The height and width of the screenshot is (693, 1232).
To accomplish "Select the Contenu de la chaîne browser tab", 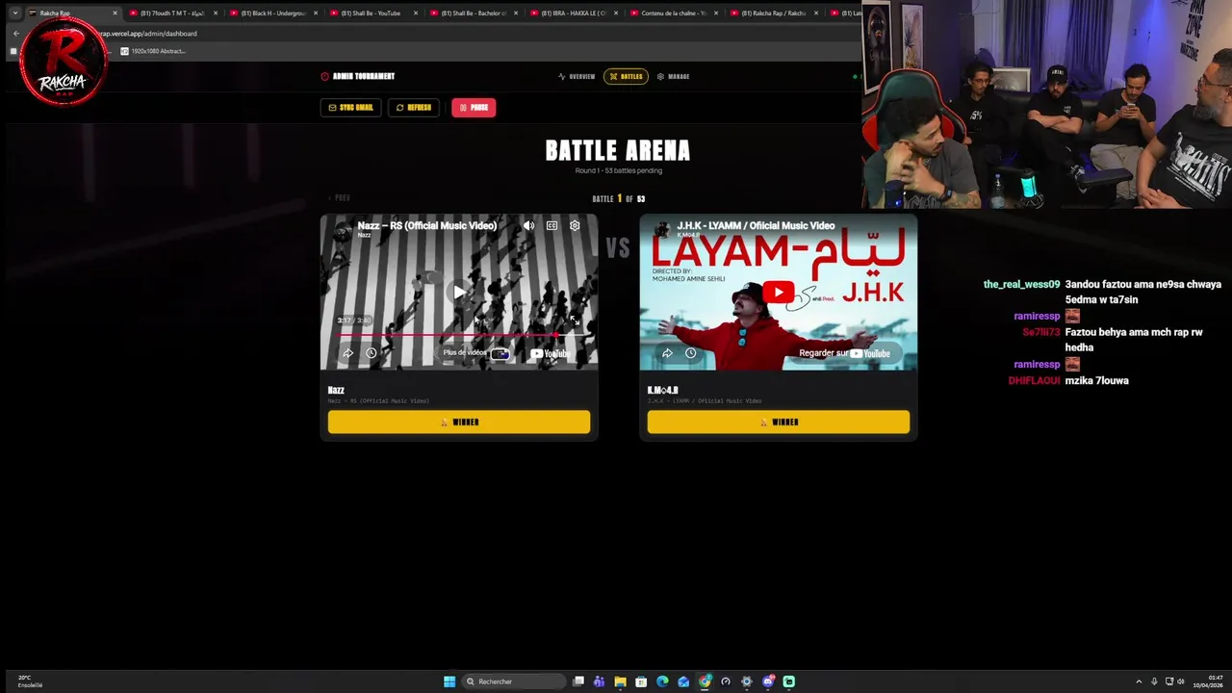I will (x=674, y=13).
